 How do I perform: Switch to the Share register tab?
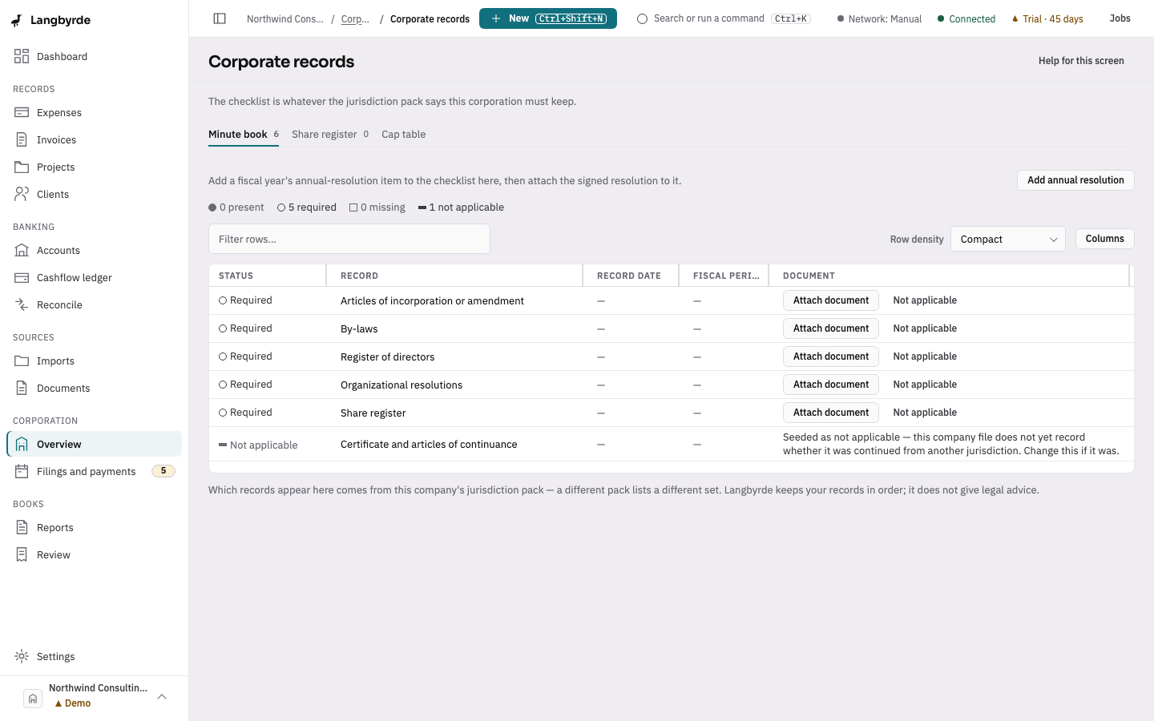tap(330, 135)
